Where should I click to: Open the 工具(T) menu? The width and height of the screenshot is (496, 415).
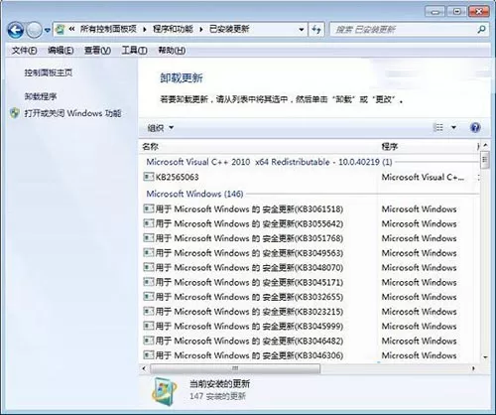coord(134,51)
